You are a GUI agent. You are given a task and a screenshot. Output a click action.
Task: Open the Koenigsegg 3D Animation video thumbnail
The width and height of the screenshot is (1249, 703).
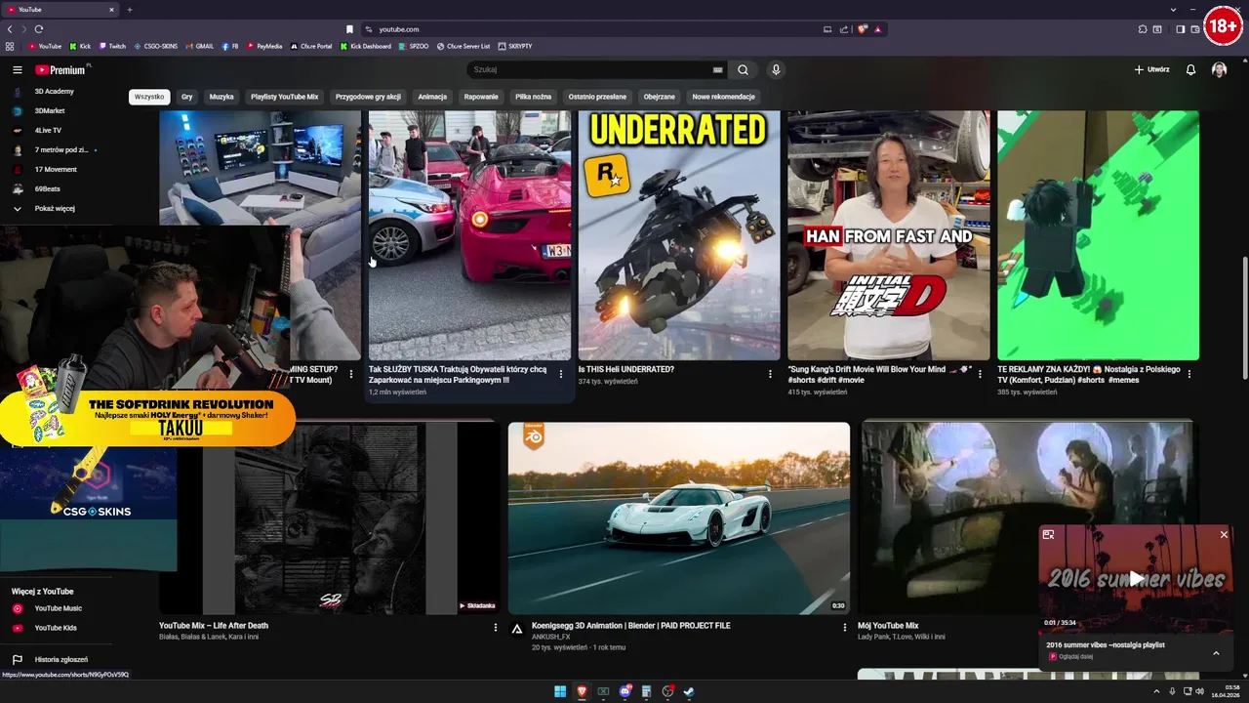pos(679,518)
